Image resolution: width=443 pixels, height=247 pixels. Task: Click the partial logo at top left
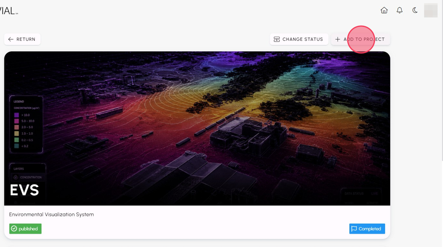9,11
